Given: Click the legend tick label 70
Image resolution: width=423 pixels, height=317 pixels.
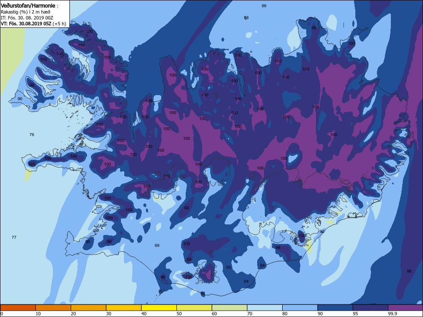Looking at the screenshot, I should click(250, 314).
